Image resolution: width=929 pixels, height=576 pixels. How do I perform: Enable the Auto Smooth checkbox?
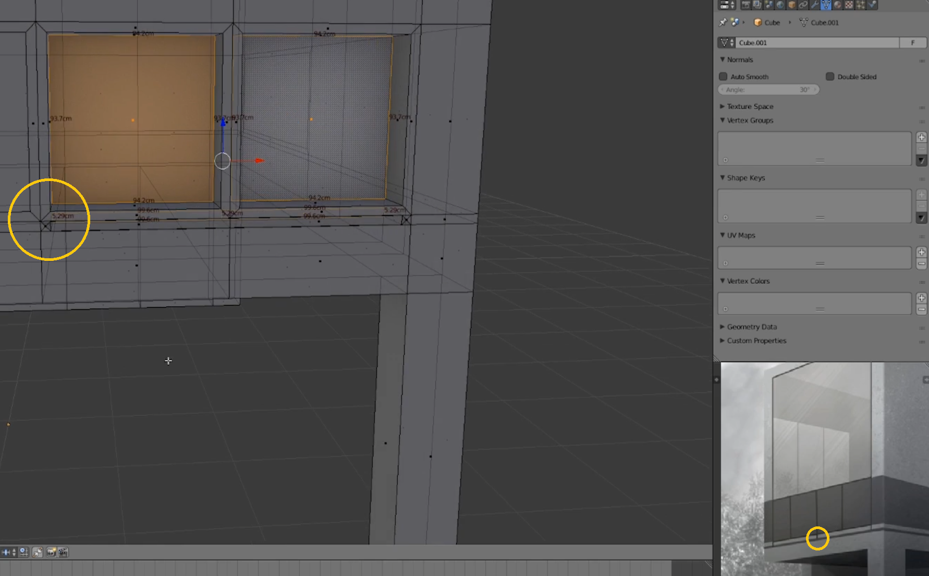coord(723,77)
